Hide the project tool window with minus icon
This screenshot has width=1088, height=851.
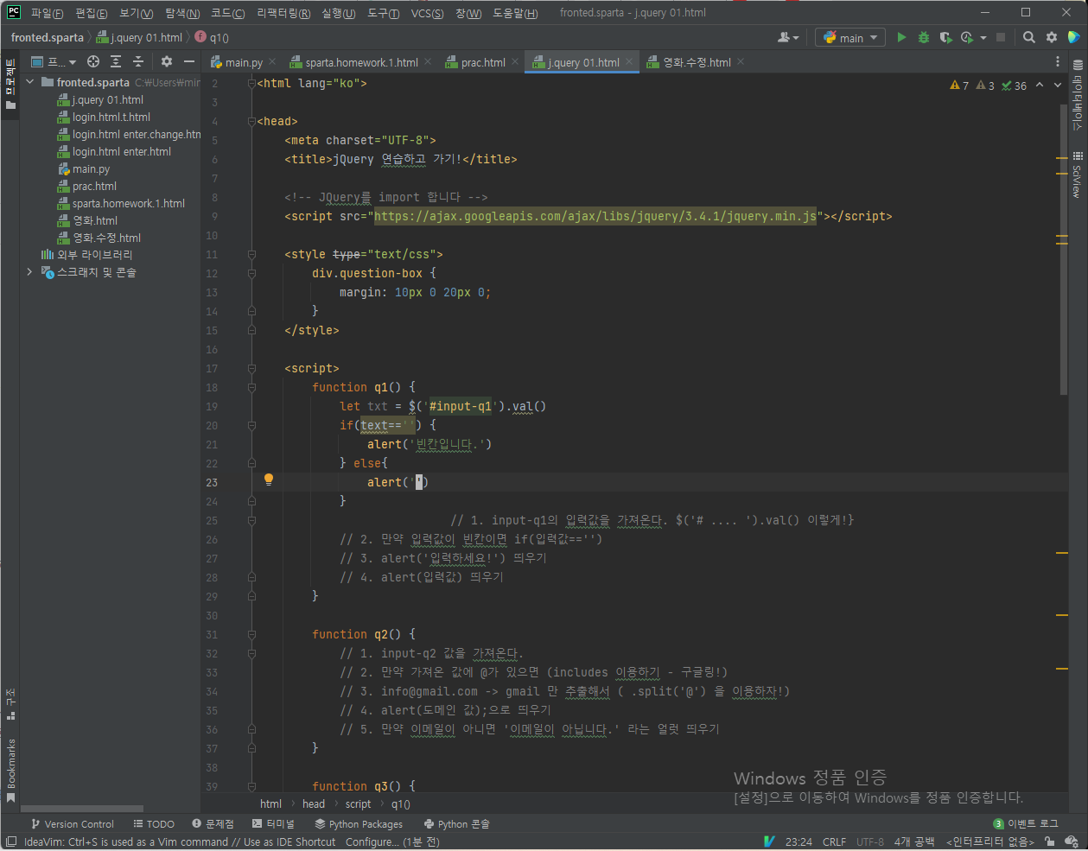point(189,61)
